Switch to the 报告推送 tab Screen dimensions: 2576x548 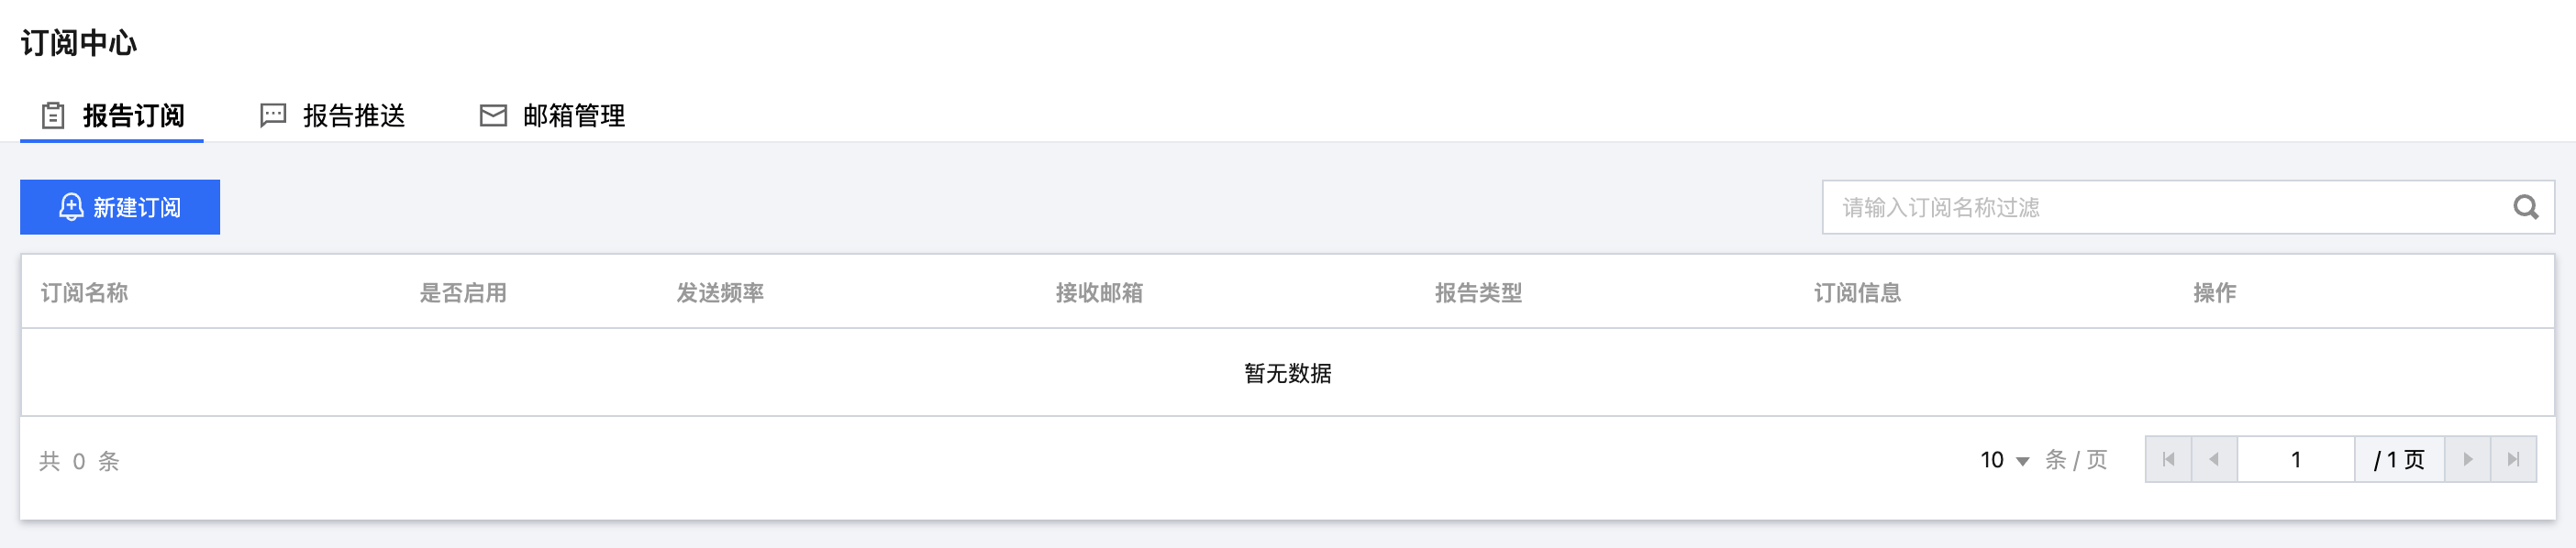[353, 115]
